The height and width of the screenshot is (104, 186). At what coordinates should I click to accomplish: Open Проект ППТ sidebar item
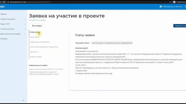(5, 24)
